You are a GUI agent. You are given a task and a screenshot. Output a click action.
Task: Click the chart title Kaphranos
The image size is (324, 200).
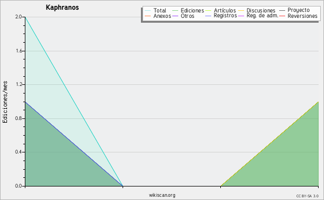pos(62,8)
